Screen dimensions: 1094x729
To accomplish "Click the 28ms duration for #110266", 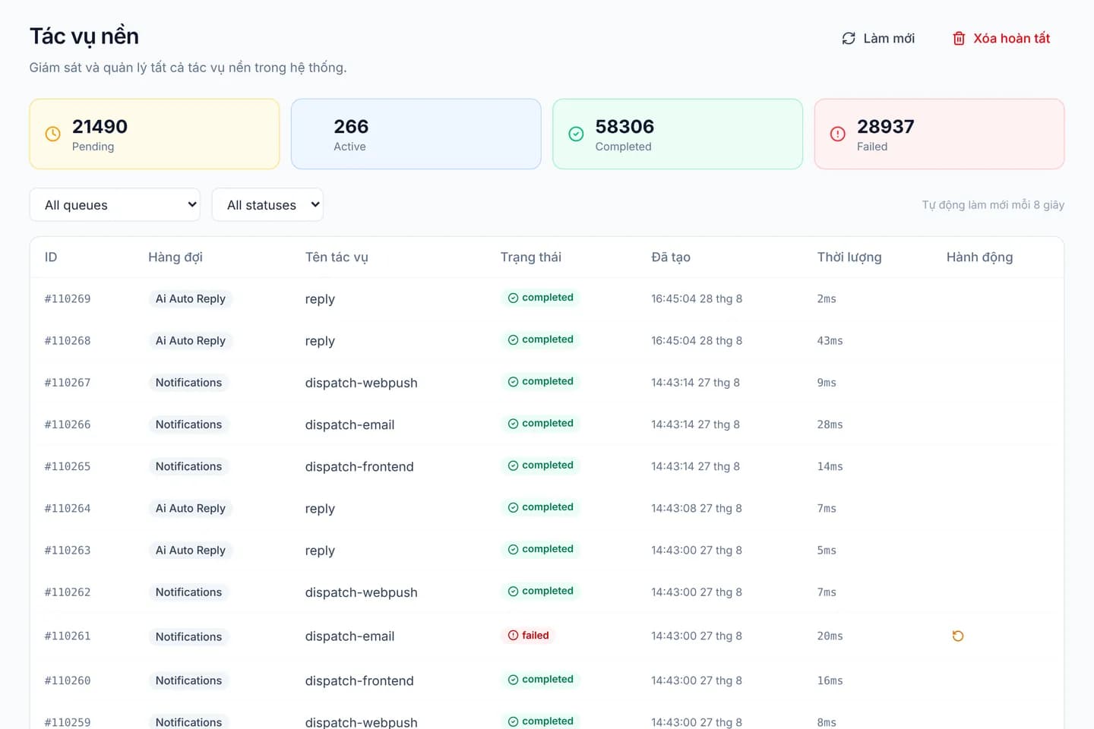I will tap(830, 424).
